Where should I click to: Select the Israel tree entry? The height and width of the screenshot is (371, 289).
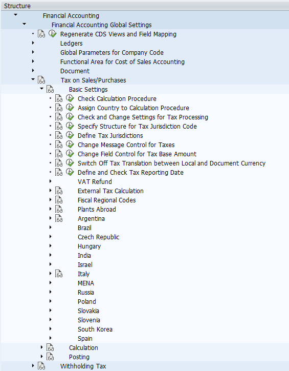(x=85, y=265)
